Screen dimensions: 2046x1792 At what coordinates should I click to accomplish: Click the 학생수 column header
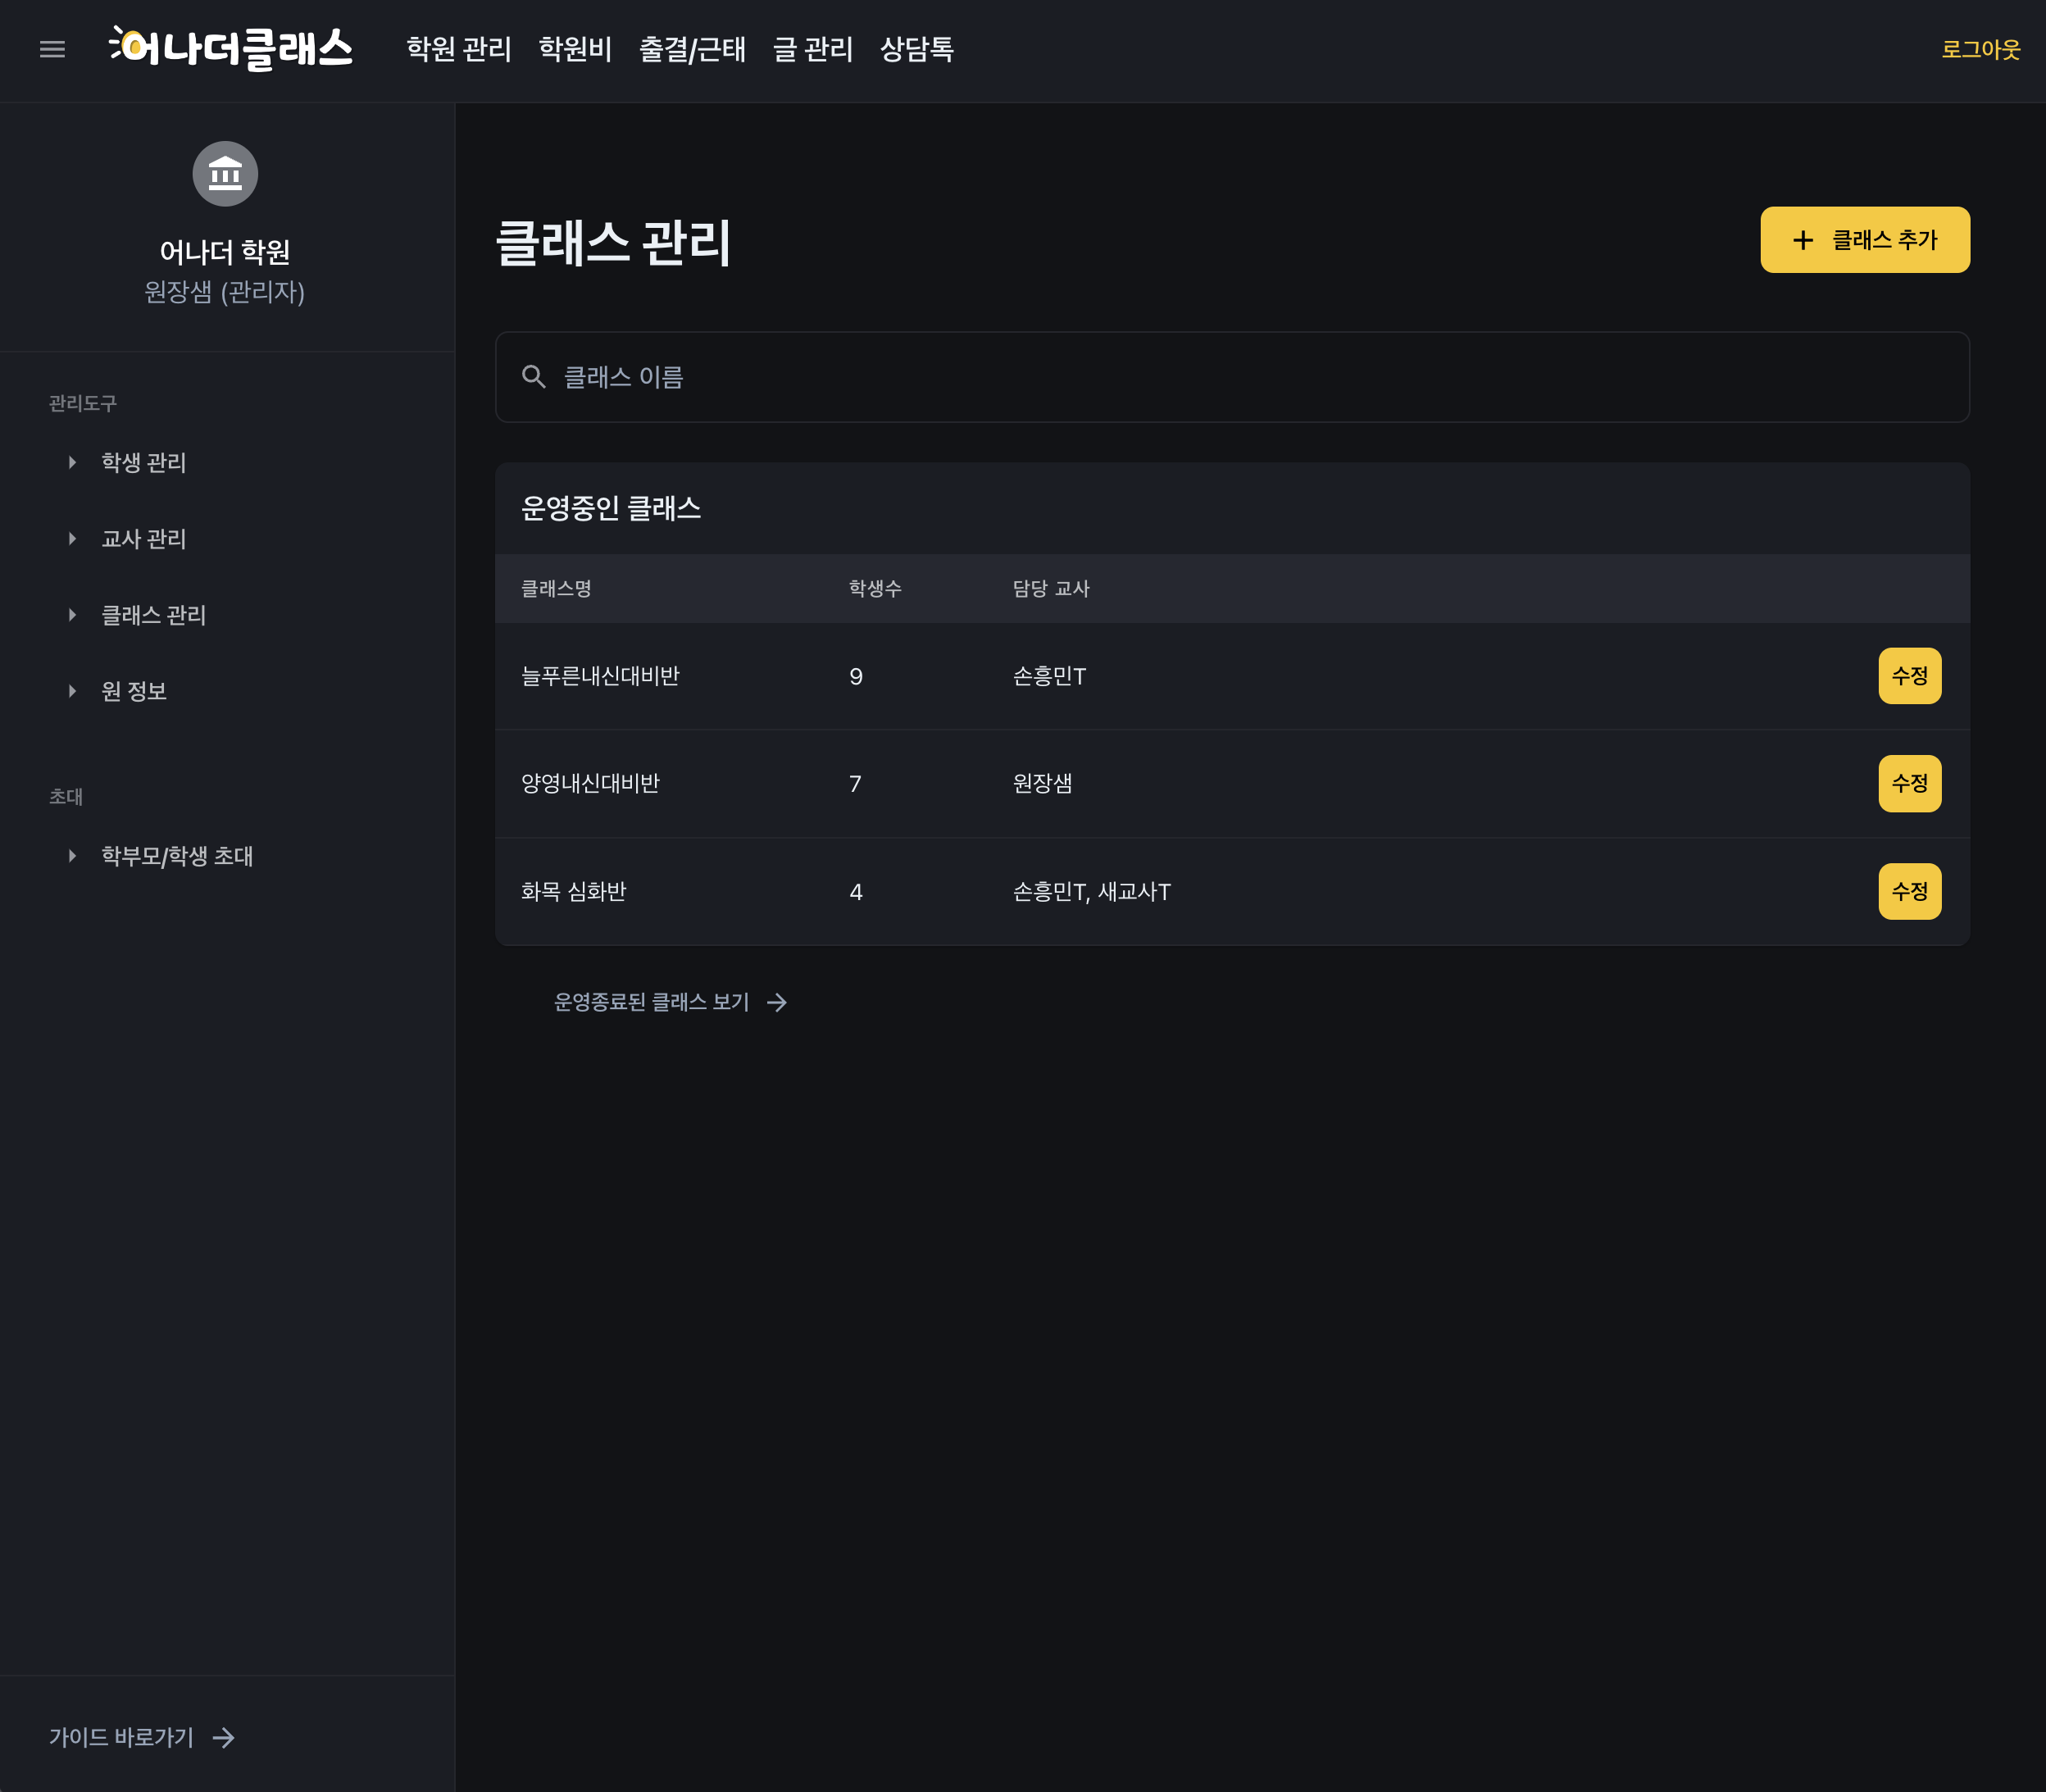tap(875, 588)
